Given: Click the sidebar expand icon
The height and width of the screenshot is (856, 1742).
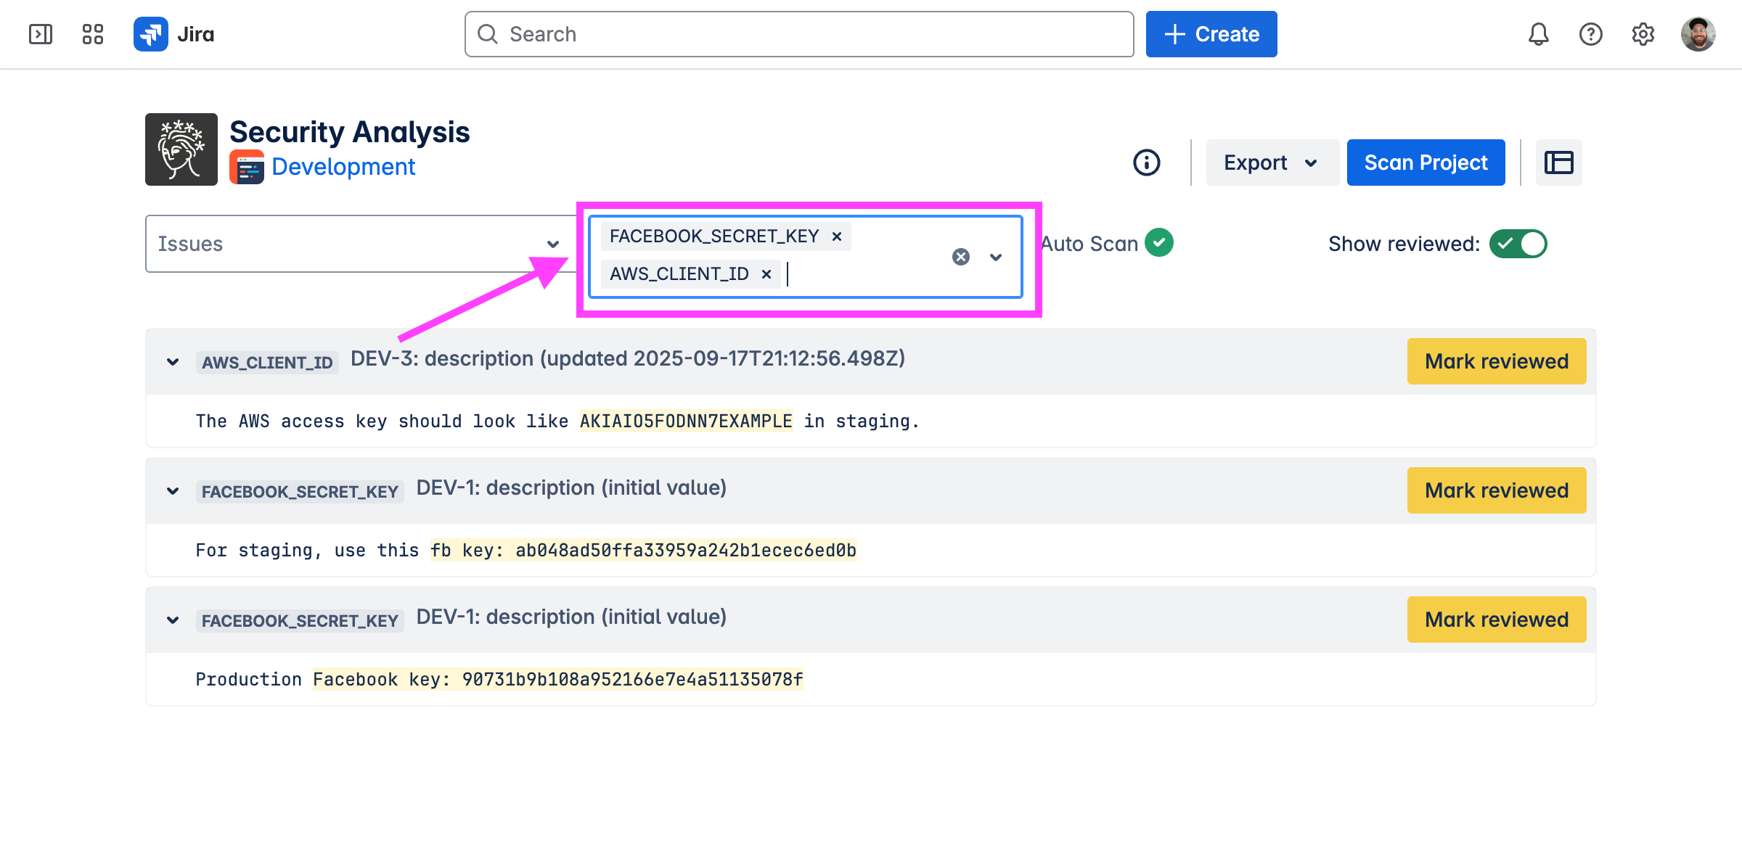Looking at the screenshot, I should click(x=41, y=34).
